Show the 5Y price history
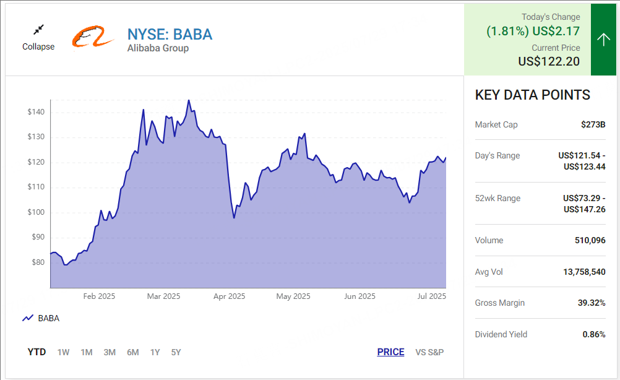The width and height of the screenshot is (620, 380). [x=176, y=352]
